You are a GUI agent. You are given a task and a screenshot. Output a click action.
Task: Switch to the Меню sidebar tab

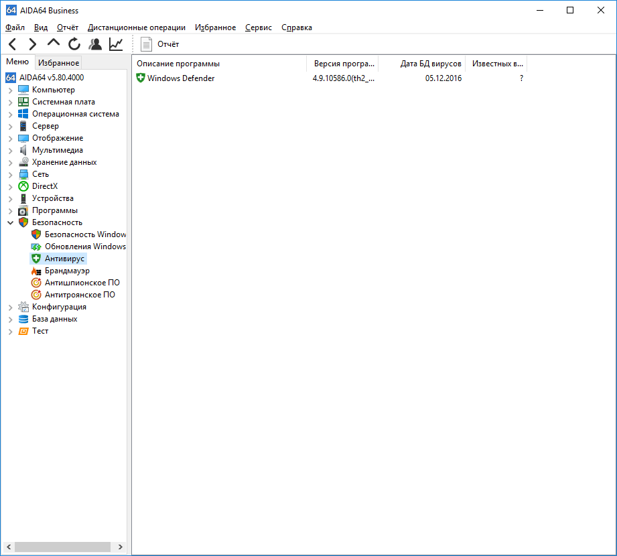pos(17,62)
